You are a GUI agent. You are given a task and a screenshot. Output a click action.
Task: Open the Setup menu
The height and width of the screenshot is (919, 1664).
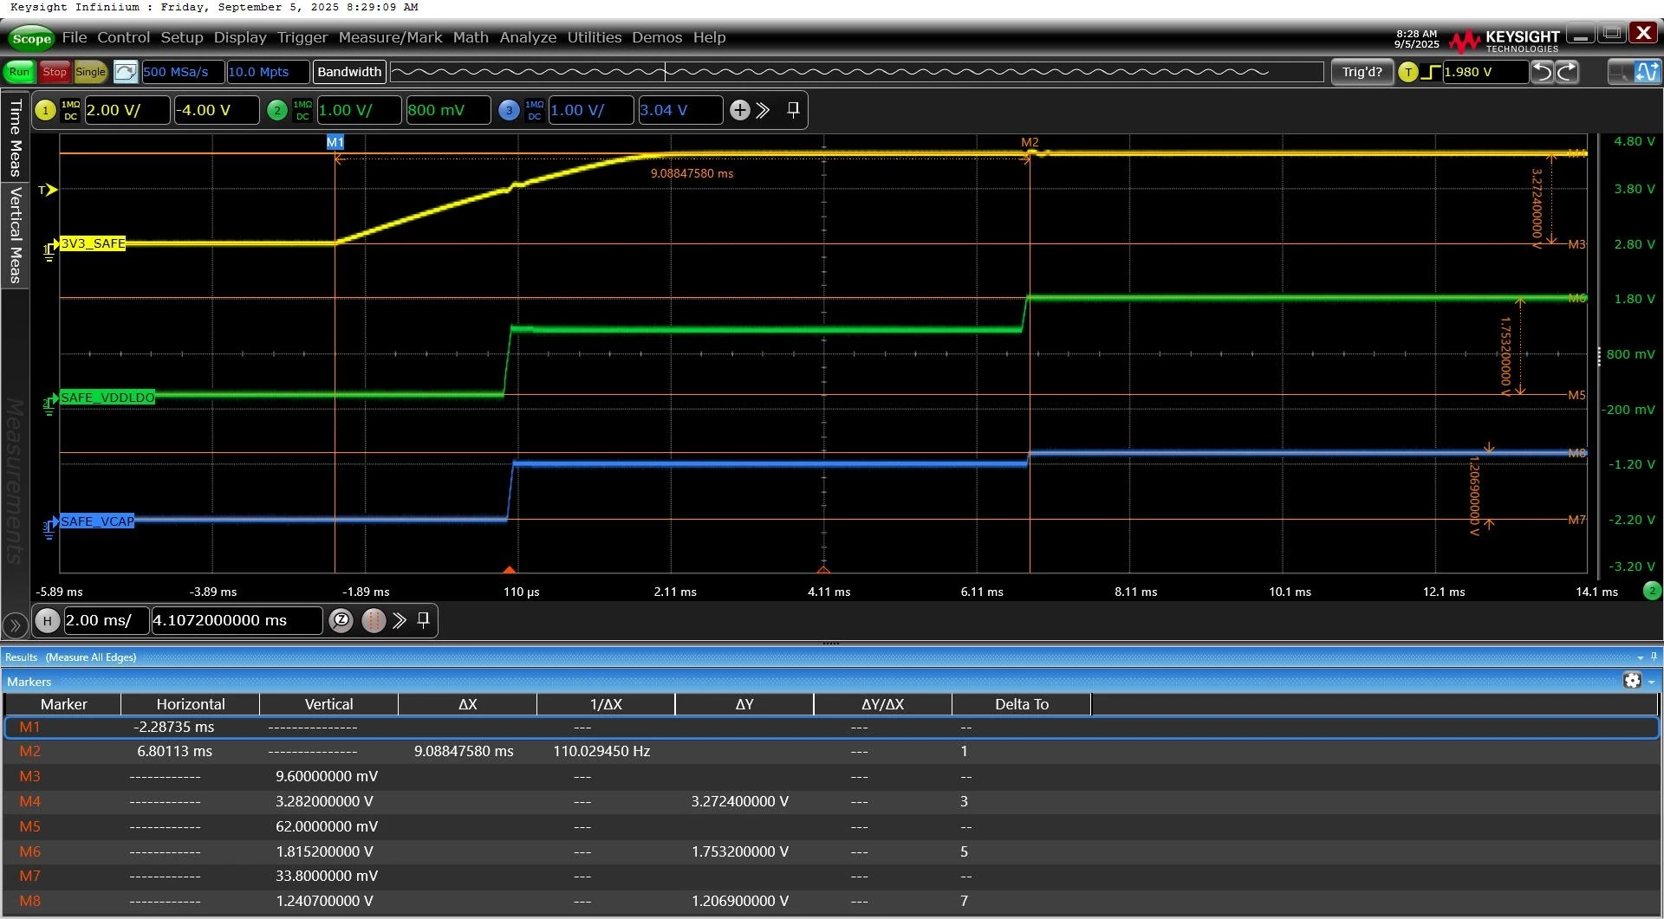[182, 37]
